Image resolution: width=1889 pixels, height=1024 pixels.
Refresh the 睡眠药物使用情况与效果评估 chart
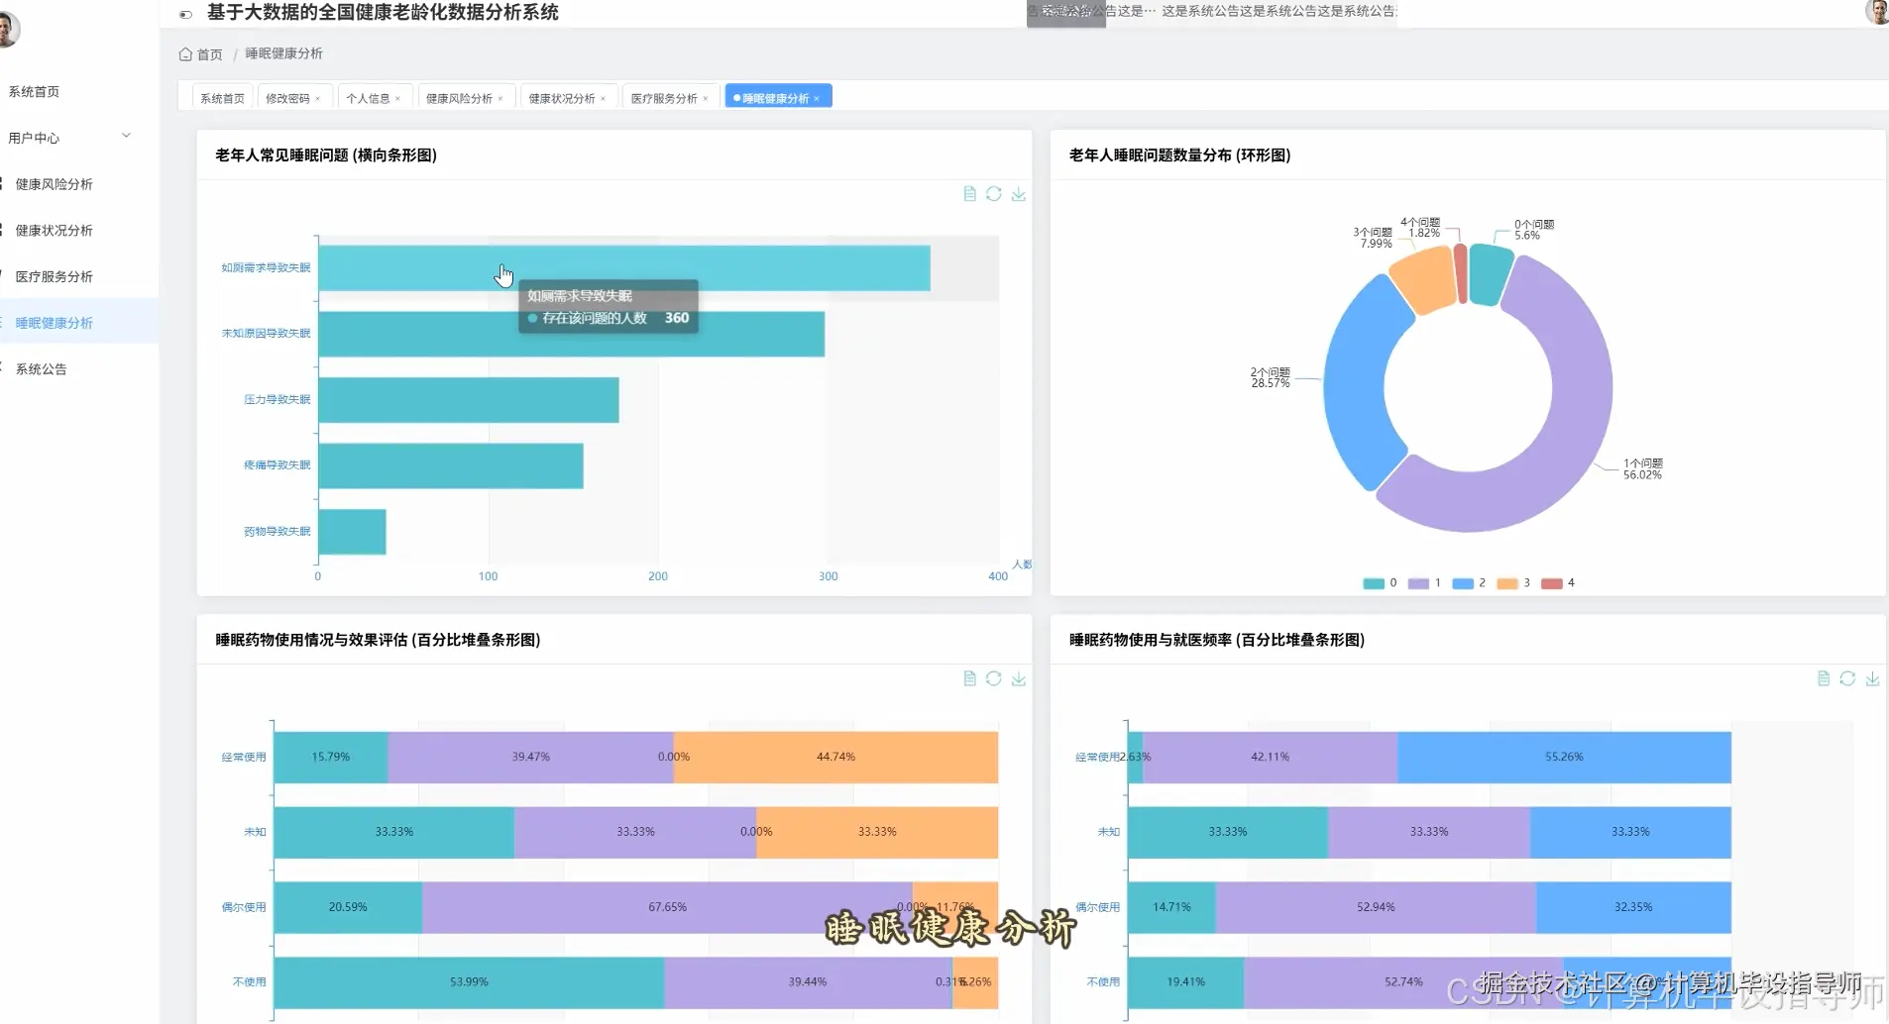point(994,678)
